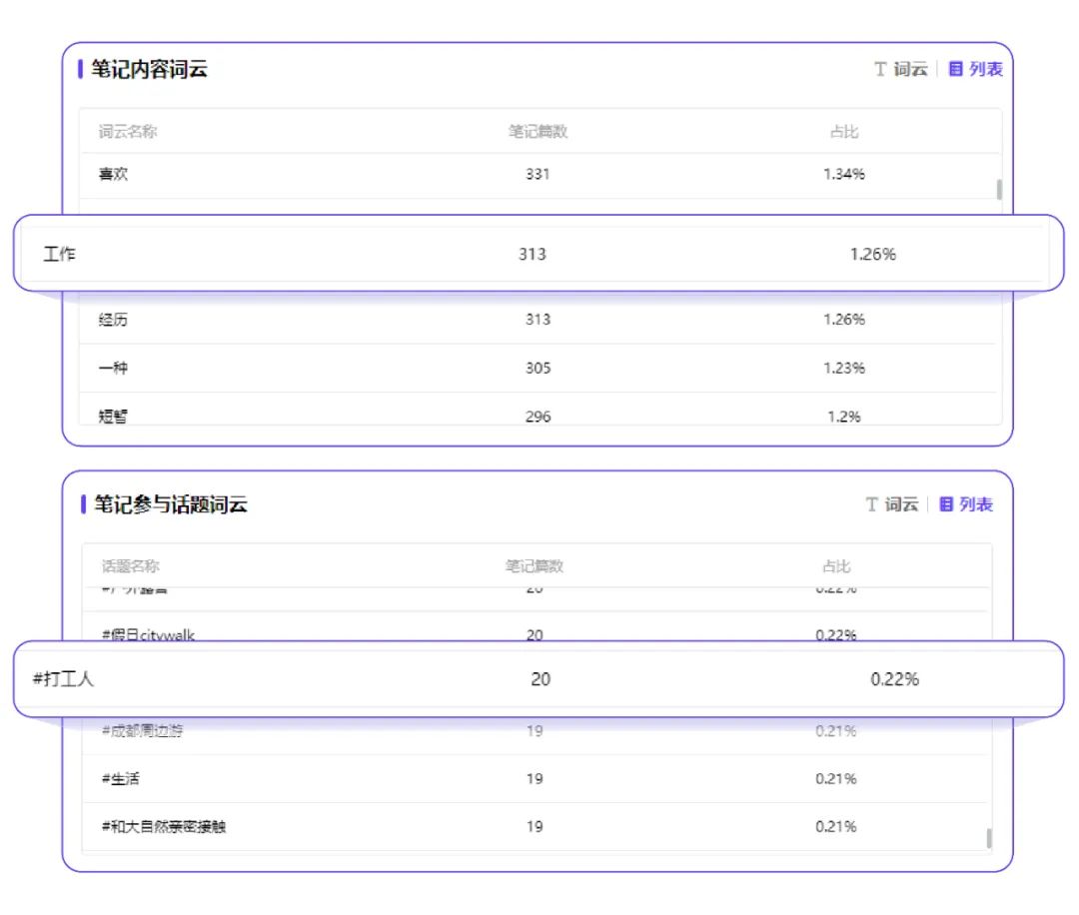Switch topic word cloud to 词云 view
This screenshot has height=915, width=1079.
[892, 504]
